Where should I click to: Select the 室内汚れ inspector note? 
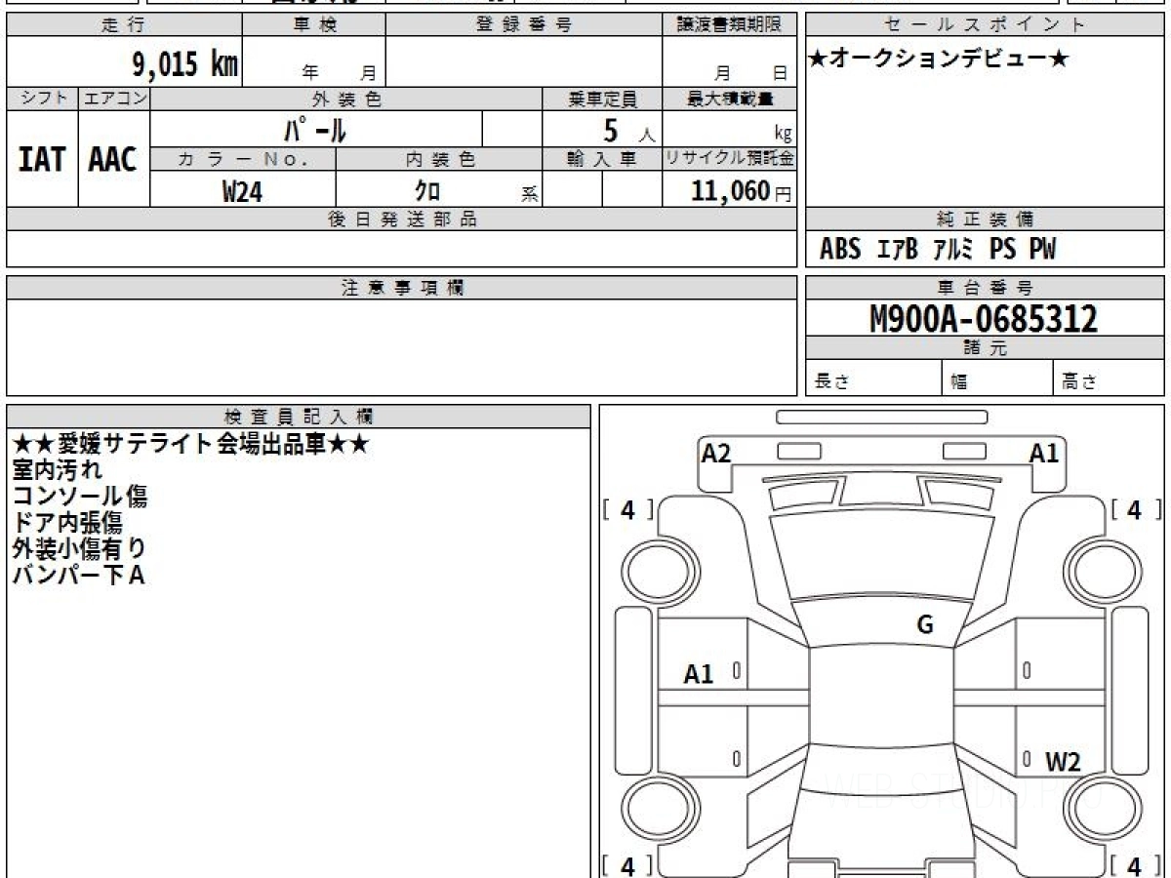[57, 470]
